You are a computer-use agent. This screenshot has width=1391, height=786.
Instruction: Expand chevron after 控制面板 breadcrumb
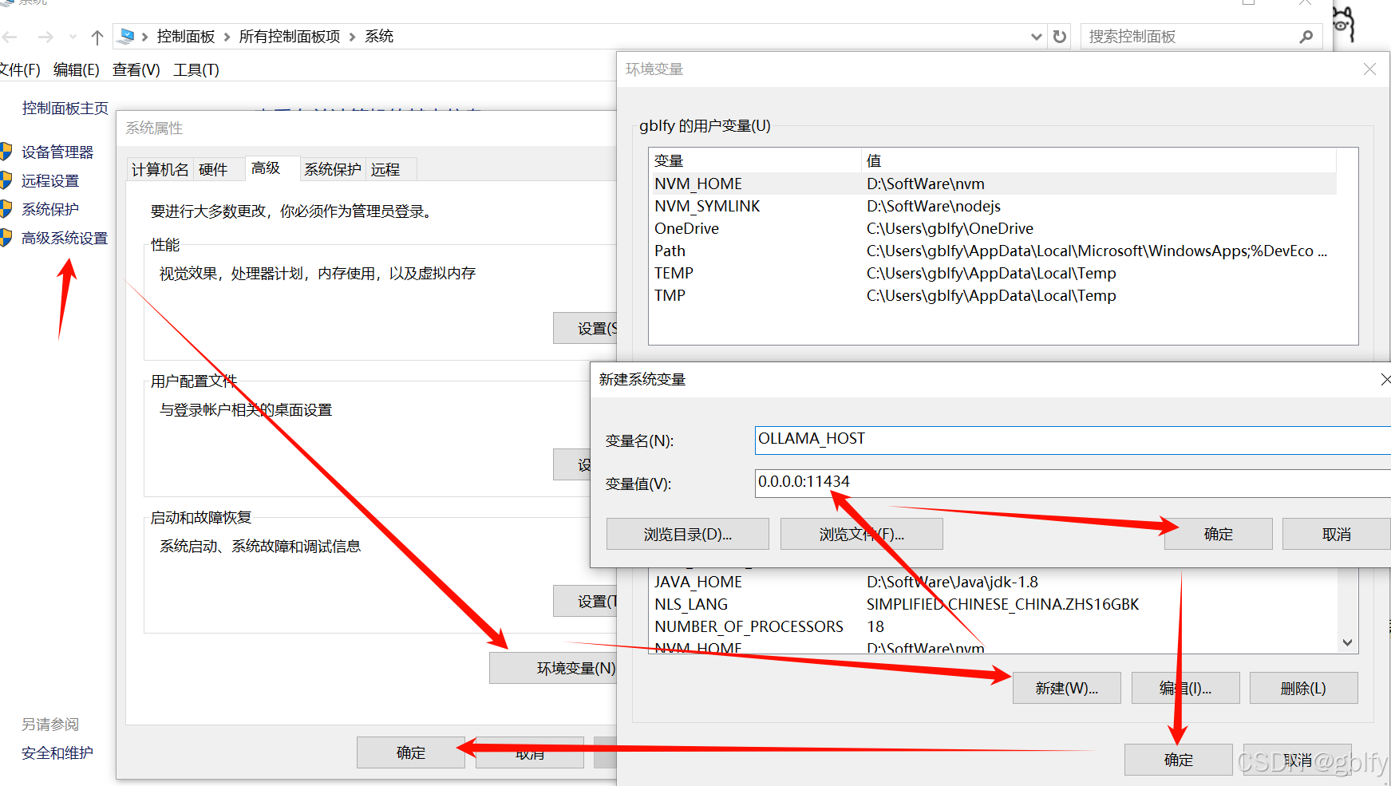(x=227, y=37)
